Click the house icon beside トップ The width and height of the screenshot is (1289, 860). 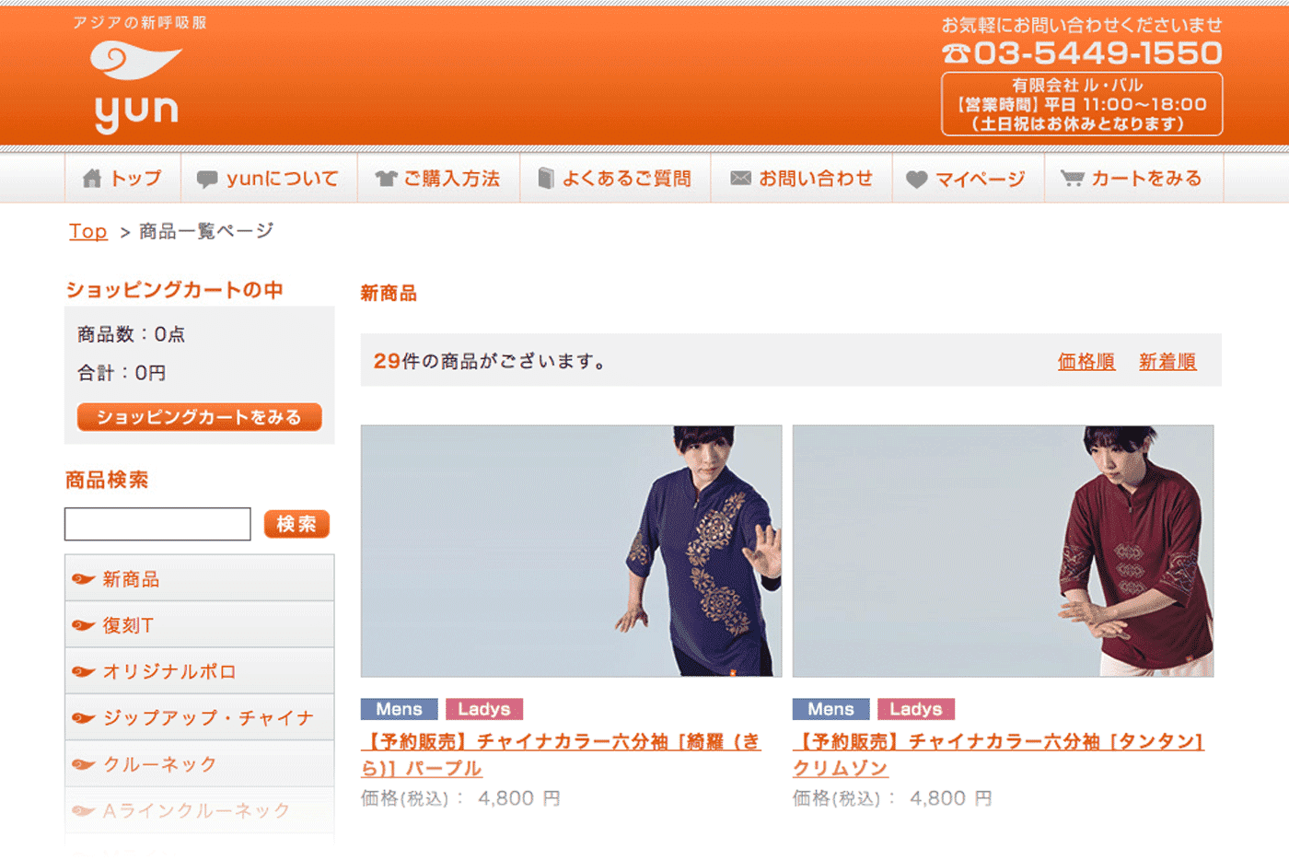click(92, 179)
